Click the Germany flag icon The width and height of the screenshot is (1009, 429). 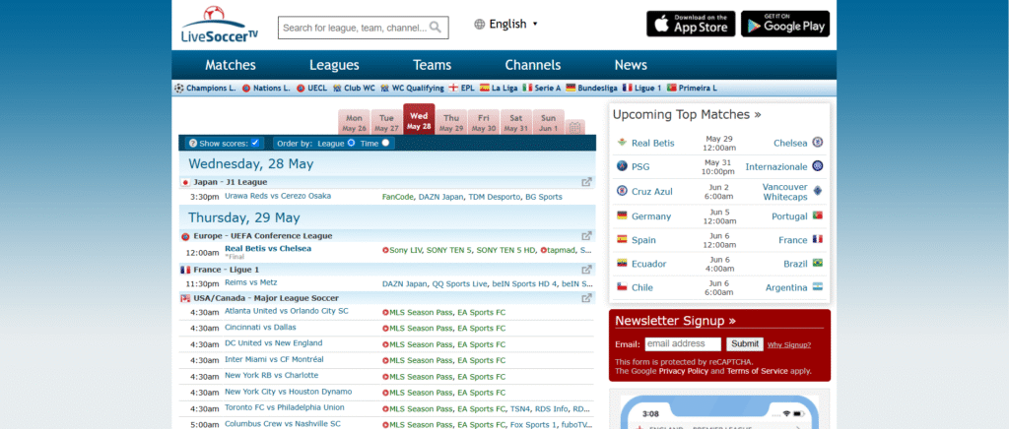coord(622,215)
